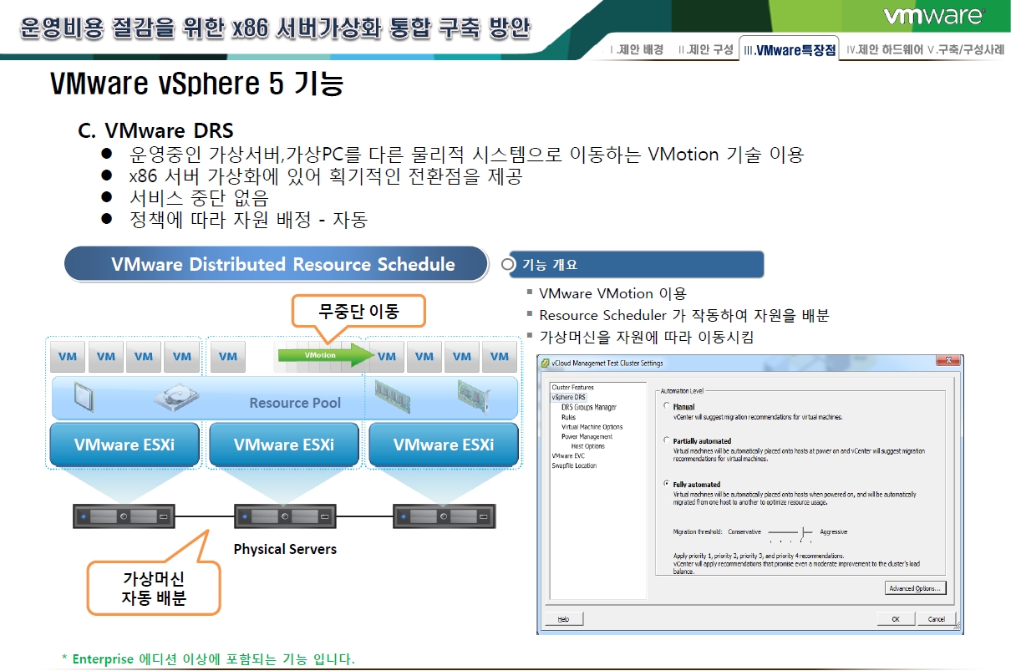Click the network card icon in Resource Pool
The image size is (1011, 671).
[x=473, y=395]
